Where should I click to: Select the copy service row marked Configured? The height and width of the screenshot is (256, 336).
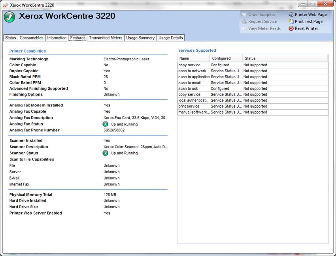(253, 65)
